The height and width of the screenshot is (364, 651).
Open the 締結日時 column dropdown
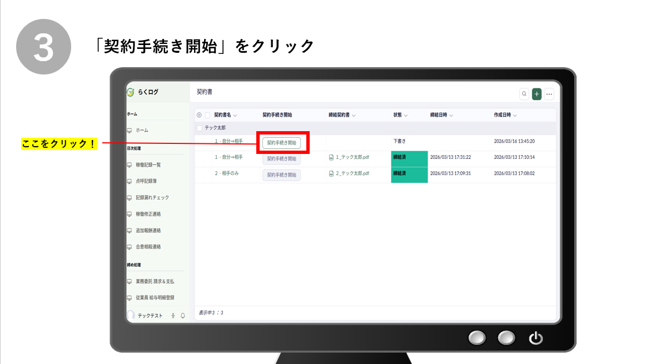[451, 116]
